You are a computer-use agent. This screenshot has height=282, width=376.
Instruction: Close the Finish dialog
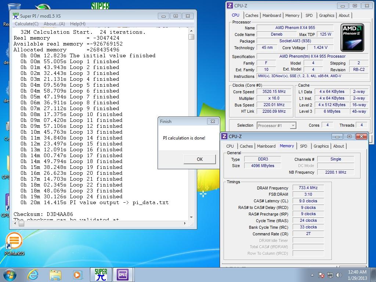pyautogui.click(x=213, y=121)
